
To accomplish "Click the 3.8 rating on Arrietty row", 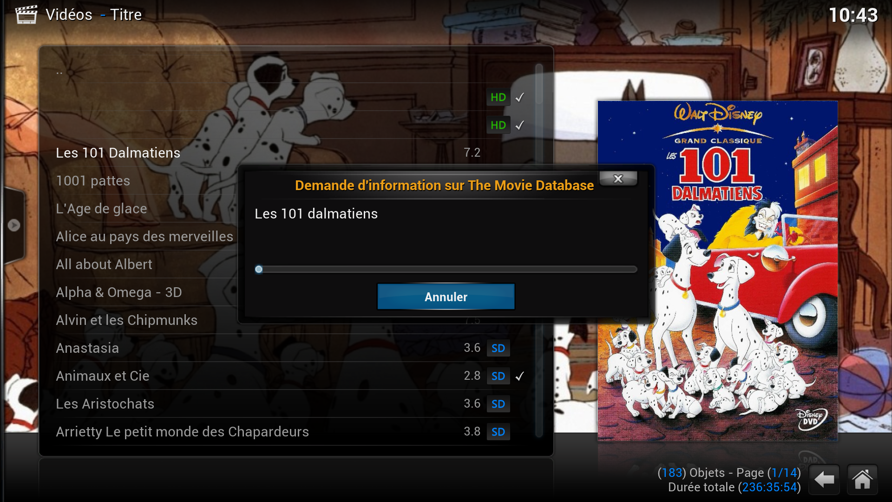I will click(x=472, y=431).
